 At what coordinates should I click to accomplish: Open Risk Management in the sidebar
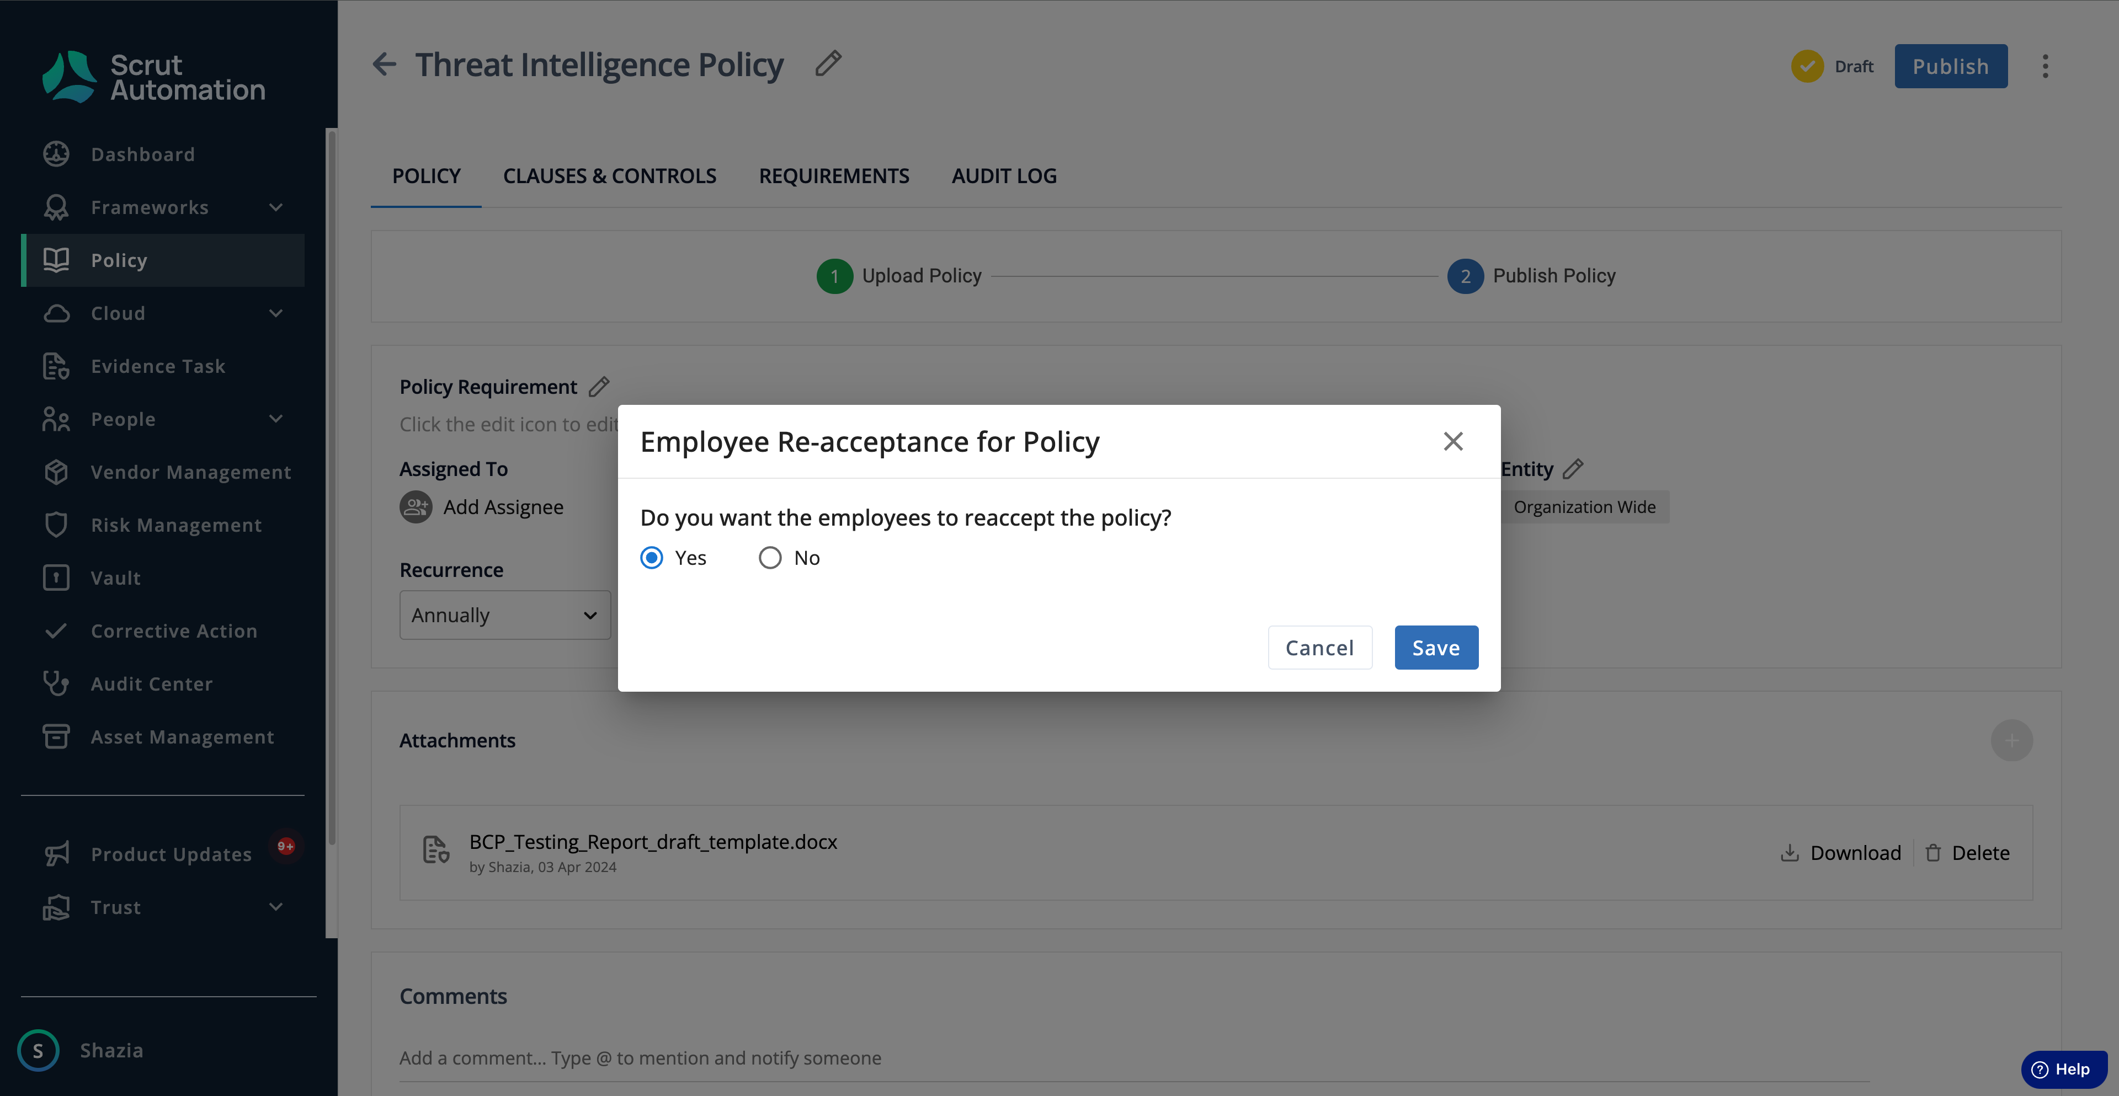[163, 525]
